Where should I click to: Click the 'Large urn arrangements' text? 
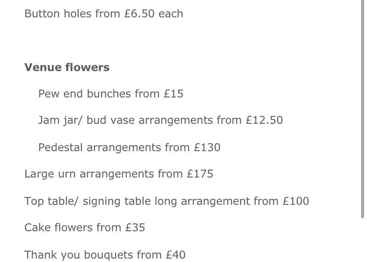(x=89, y=174)
